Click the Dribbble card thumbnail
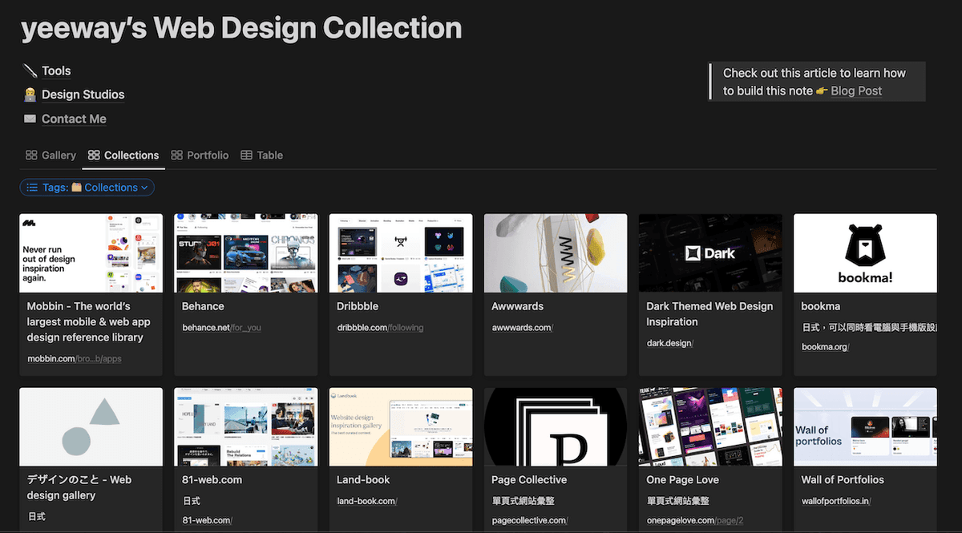This screenshot has height=533, width=962. click(x=401, y=253)
